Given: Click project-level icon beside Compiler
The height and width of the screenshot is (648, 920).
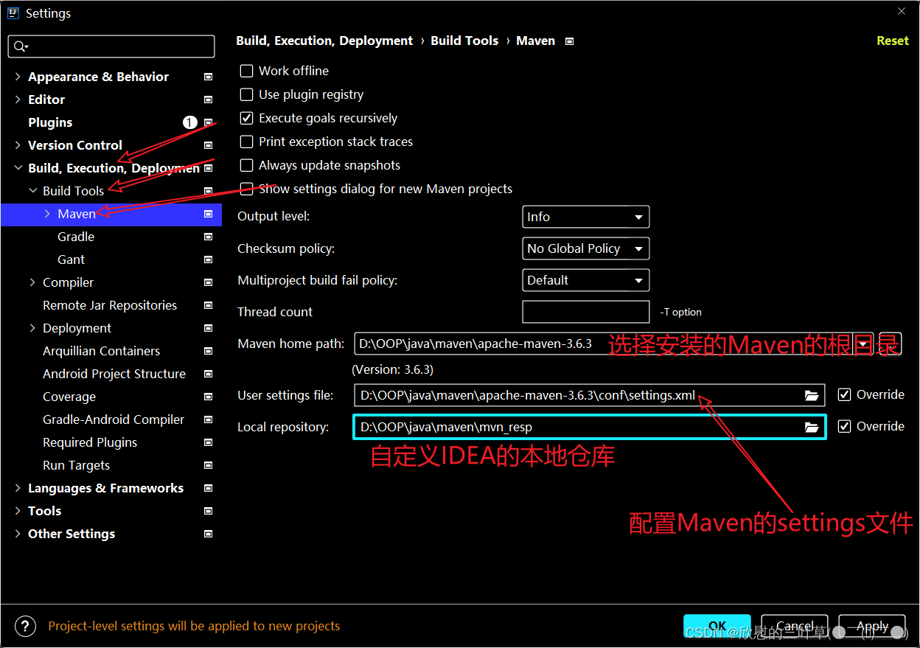Looking at the screenshot, I should pyautogui.click(x=209, y=282).
